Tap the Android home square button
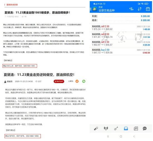 (121, 137)
